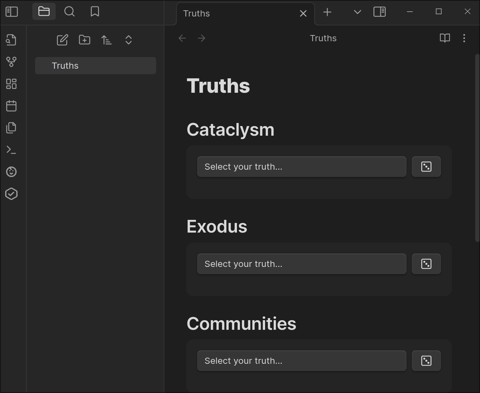Open the bookmarks pane icon
This screenshot has height=393, width=480.
pyautogui.click(x=95, y=12)
